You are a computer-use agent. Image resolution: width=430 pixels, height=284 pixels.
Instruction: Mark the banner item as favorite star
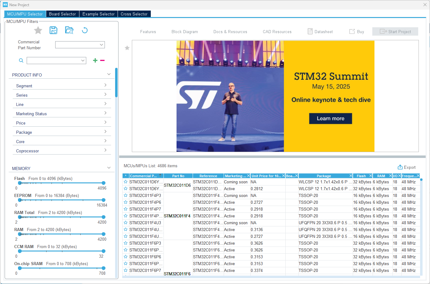tap(127, 48)
